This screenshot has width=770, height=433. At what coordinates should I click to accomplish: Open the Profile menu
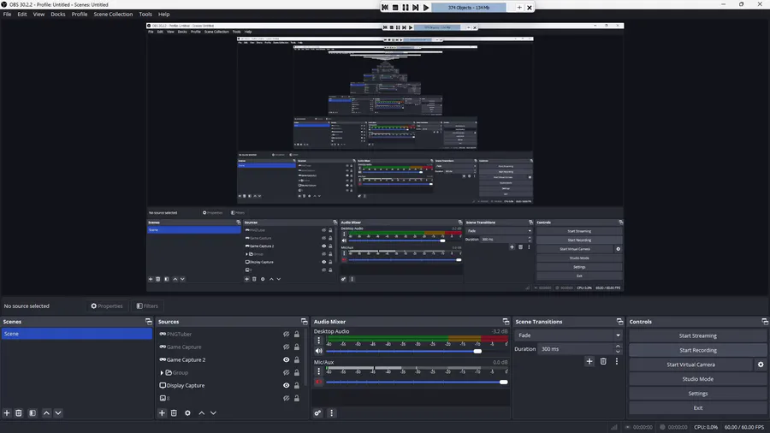pyautogui.click(x=80, y=15)
